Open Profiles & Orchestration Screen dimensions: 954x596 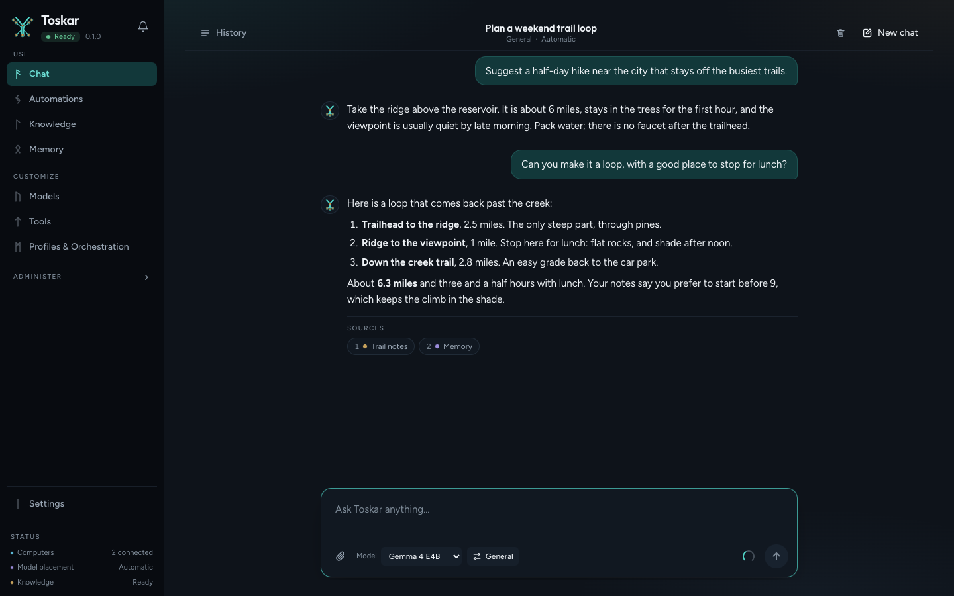click(81, 247)
